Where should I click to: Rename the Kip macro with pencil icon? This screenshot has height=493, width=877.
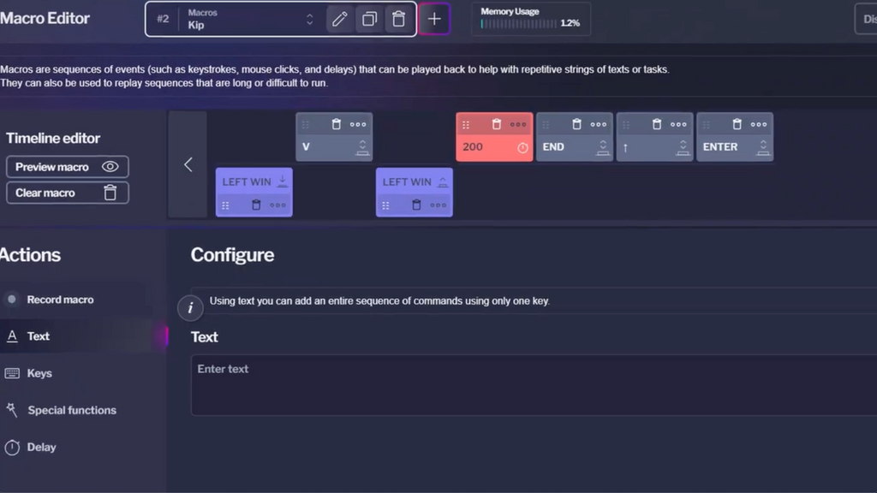click(339, 19)
